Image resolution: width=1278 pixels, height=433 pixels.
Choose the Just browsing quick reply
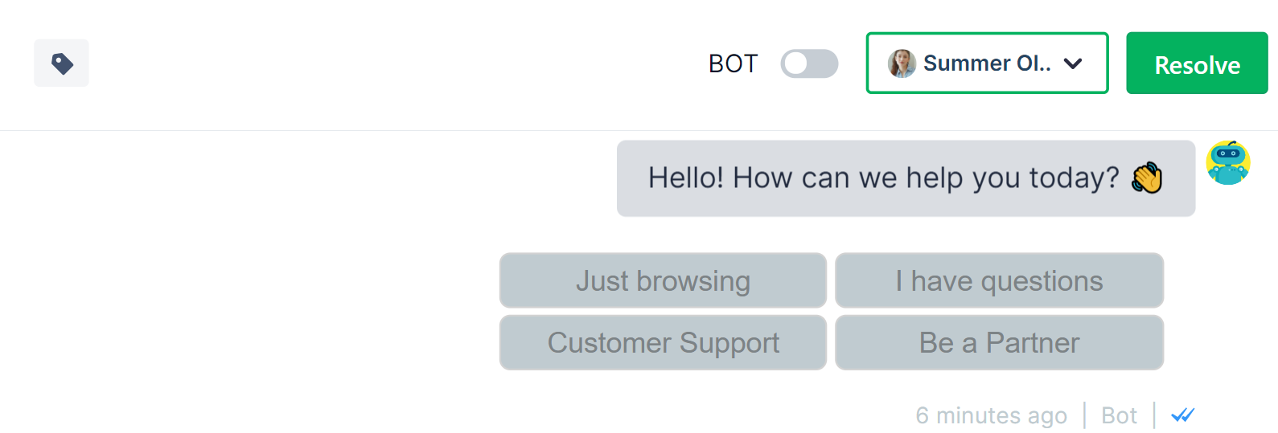tap(663, 281)
